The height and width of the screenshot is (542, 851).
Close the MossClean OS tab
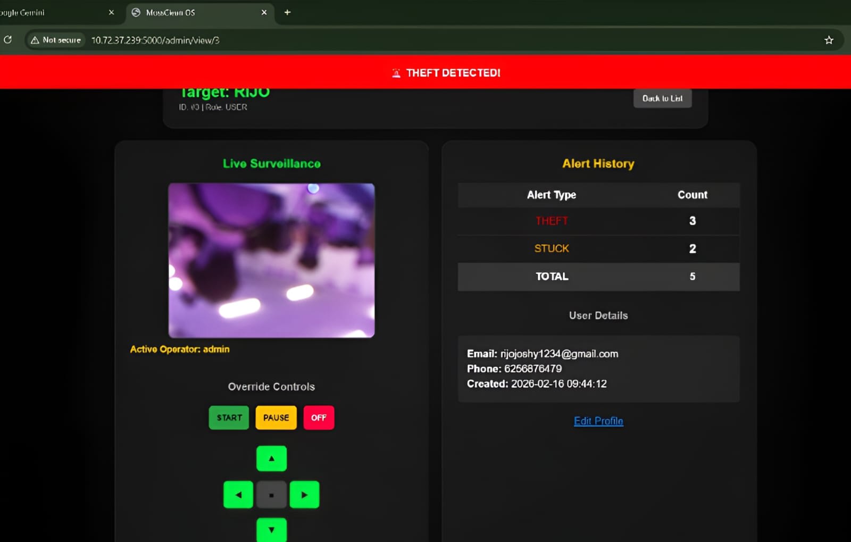[264, 12]
